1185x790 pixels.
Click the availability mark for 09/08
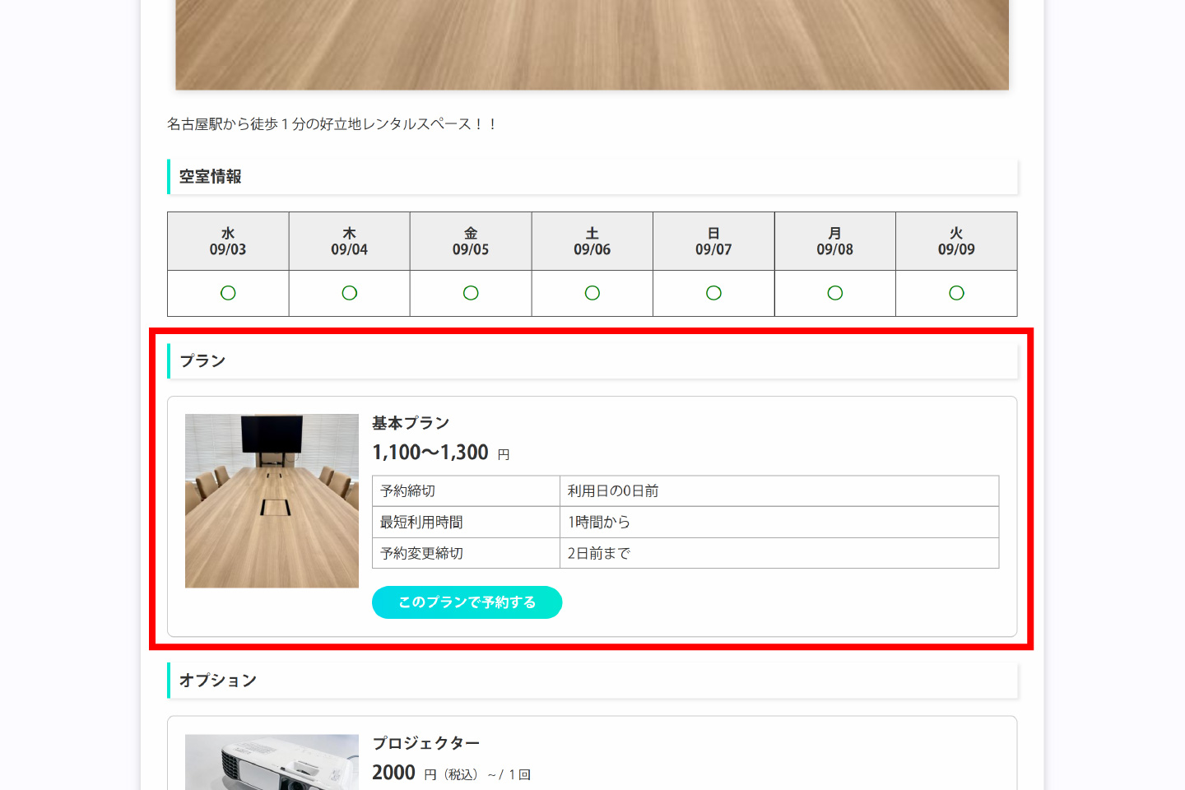835,293
